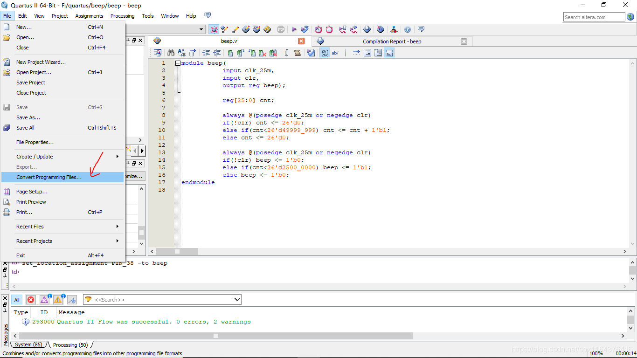Click the network hierarchy icon in main toolbar

point(394,29)
